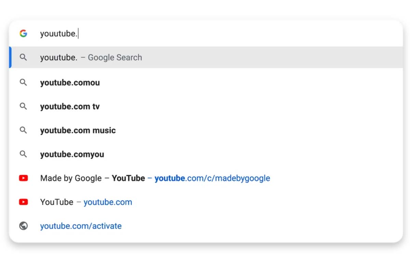
Task: Click the search icon next to 'youtube.com tv'
Action: pyautogui.click(x=23, y=106)
